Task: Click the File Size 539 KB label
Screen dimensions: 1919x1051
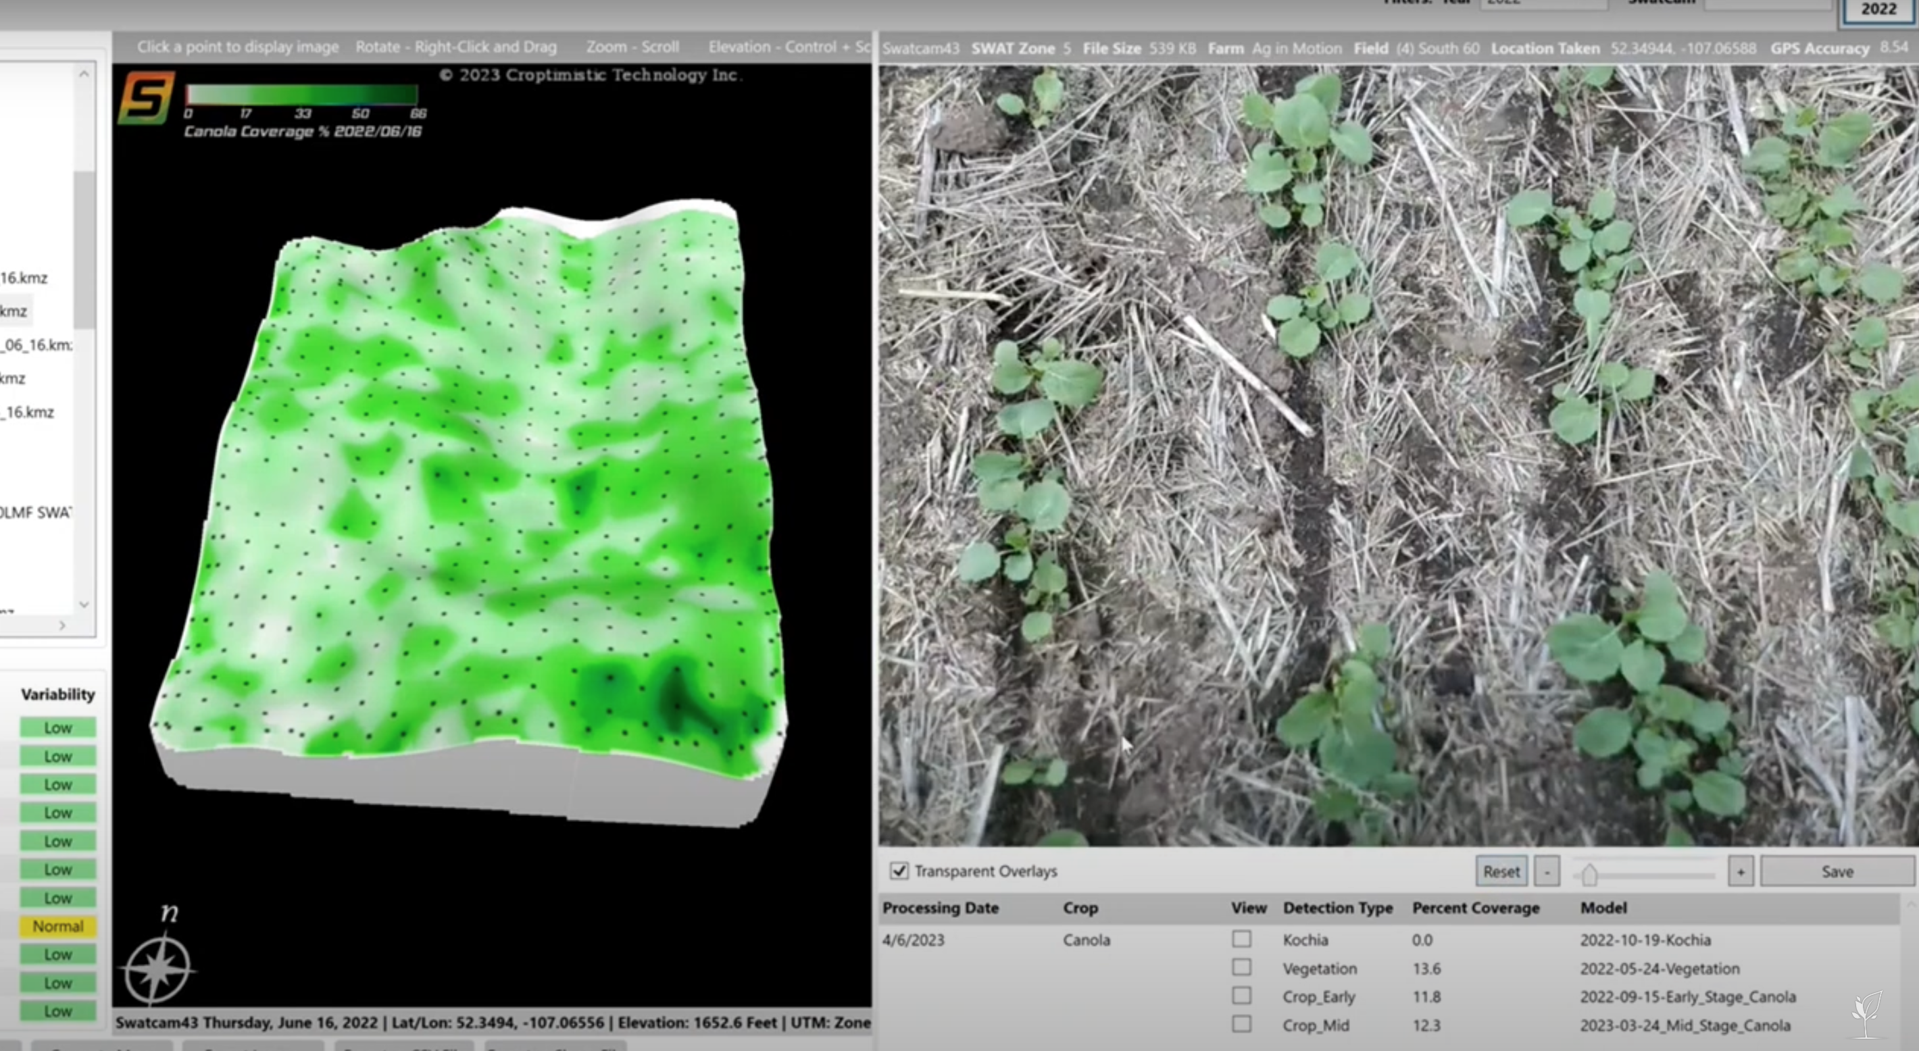Action: tap(1139, 49)
